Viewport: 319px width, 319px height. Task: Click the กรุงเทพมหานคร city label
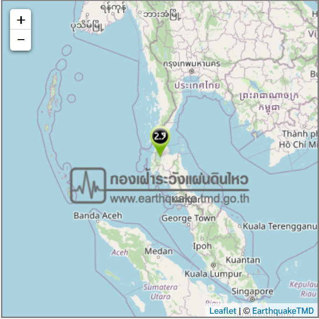(191, 64)
